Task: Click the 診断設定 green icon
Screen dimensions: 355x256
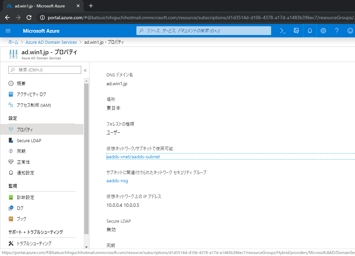Action: pos(11,197)
